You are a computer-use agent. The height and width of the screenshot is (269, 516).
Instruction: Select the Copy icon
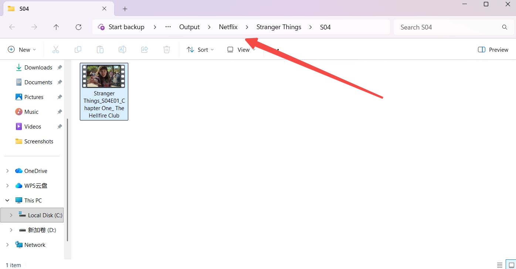click(78, 49)
